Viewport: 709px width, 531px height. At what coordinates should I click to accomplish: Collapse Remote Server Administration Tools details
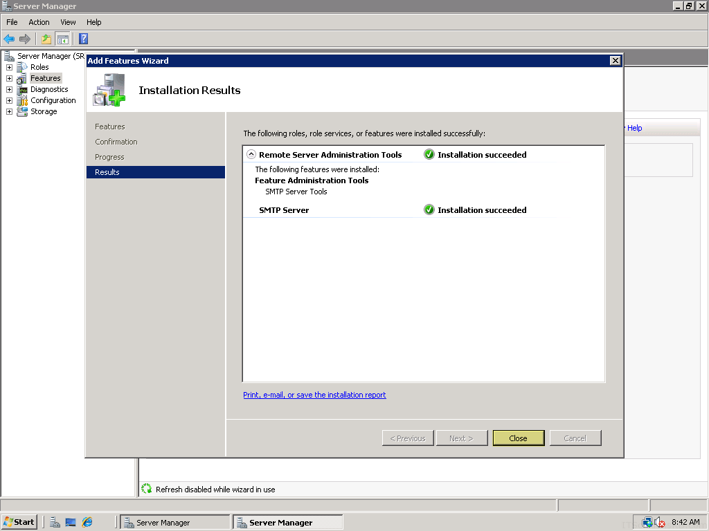pyautogui.click(x=251, y=154)
